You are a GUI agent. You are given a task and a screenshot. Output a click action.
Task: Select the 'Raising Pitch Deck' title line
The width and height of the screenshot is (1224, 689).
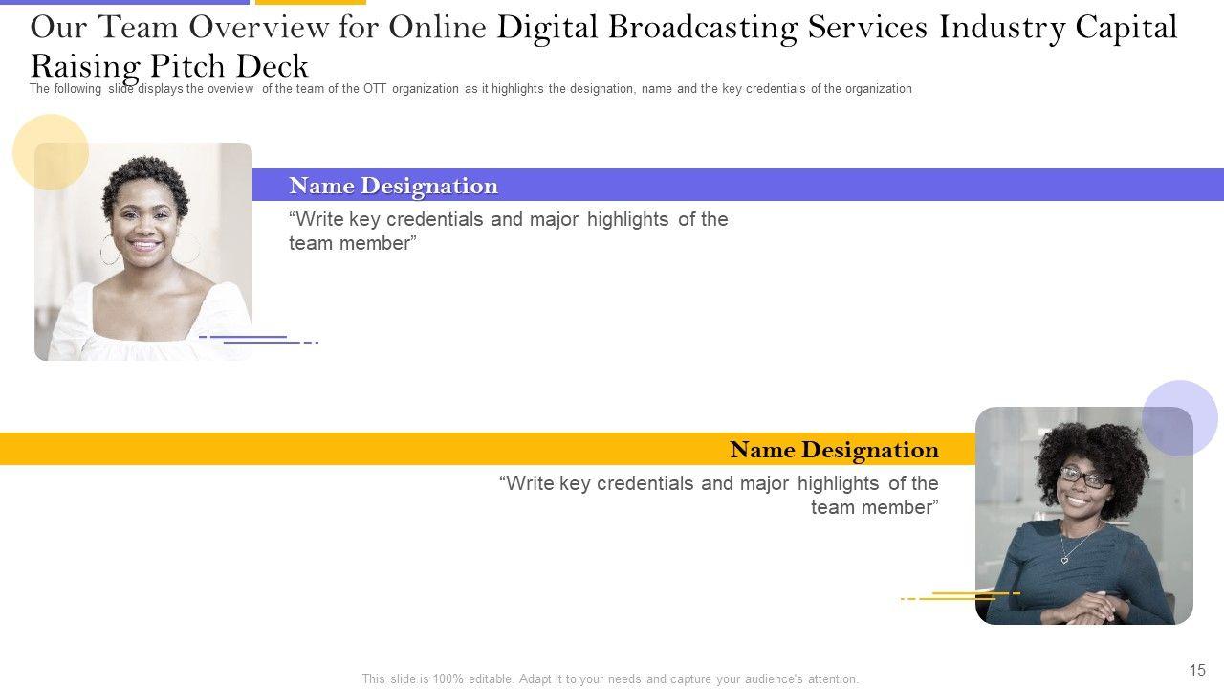169,65
